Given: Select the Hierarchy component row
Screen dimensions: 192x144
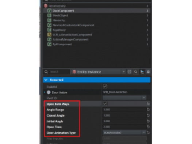Looking at the screenshot, I should pos(97,20).
